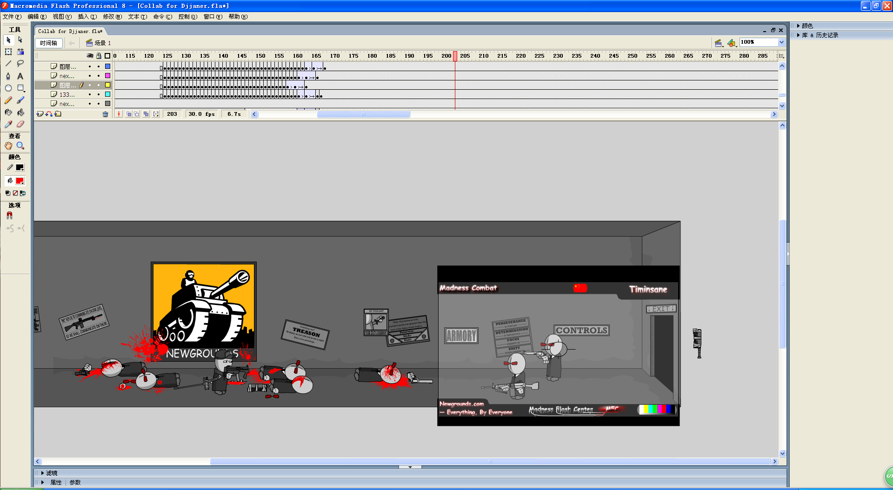Expand the 滤镜 panel

[x=42, y=473]
